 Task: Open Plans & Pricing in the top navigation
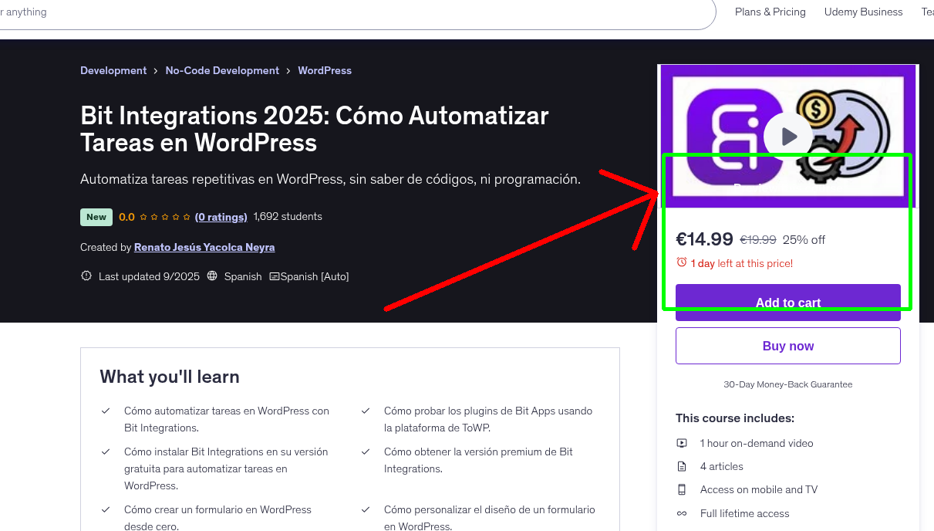pos(770,12)
